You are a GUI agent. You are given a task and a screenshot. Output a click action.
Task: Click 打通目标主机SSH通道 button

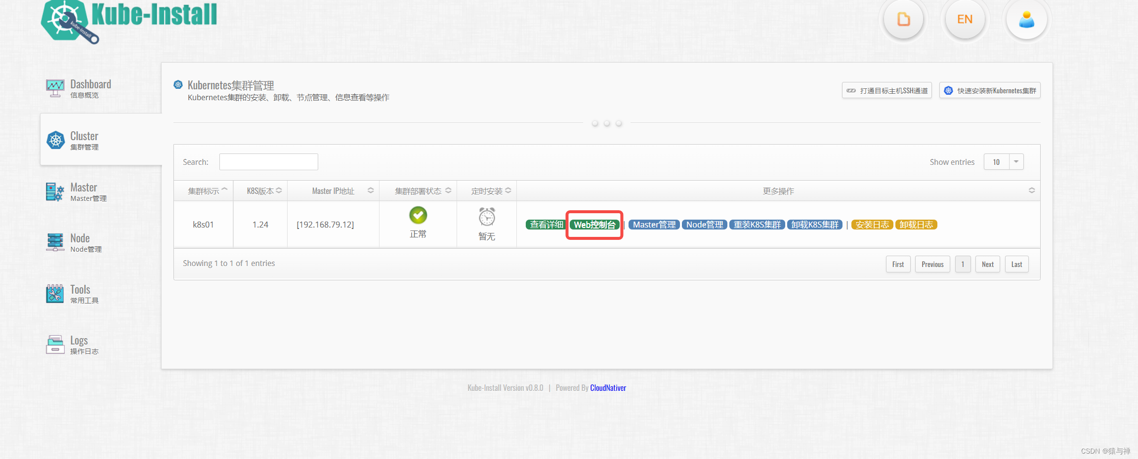click(887, 90)
